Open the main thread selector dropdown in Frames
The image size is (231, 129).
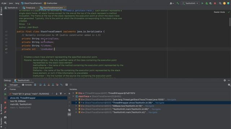click(30, 94)
